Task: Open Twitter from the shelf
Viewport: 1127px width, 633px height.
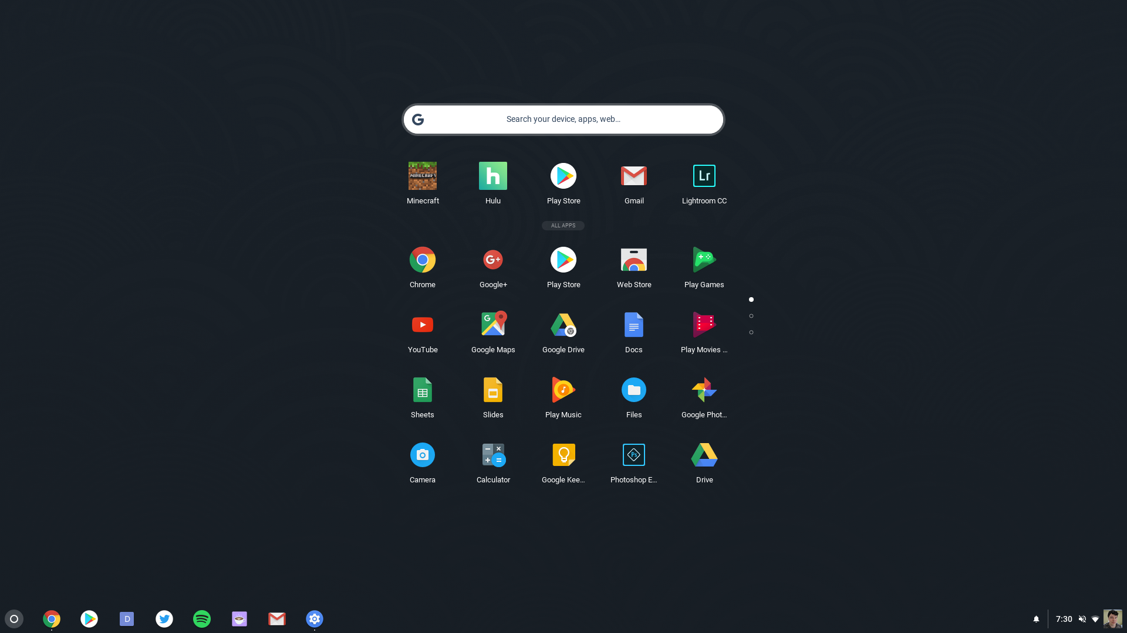Action: 164,619
